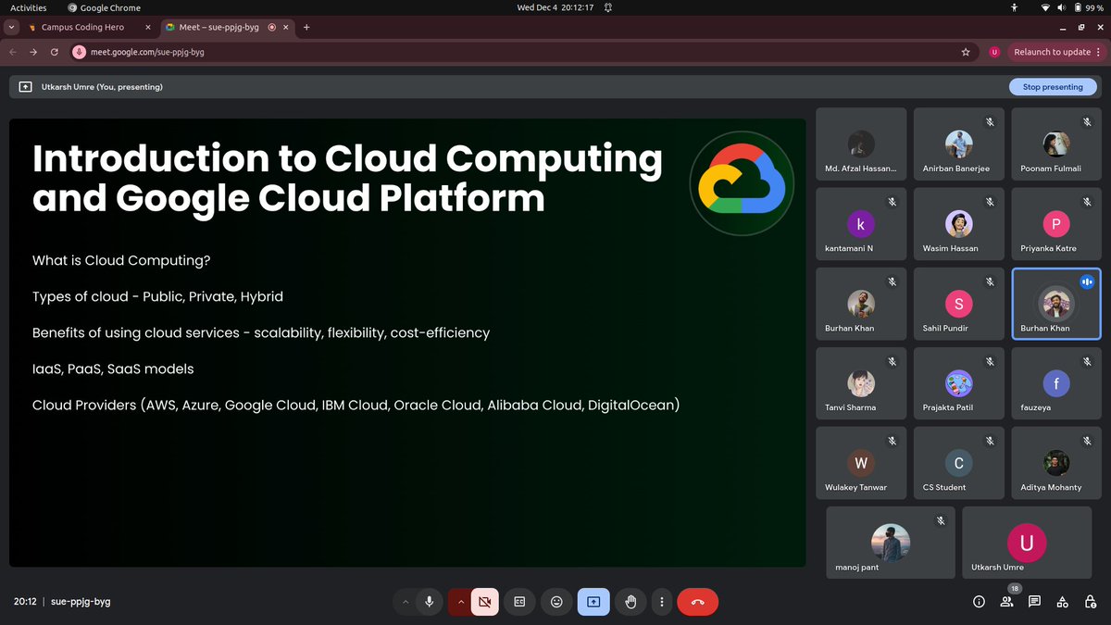Open the Chrome tab search dropdown

coord(12,27)
